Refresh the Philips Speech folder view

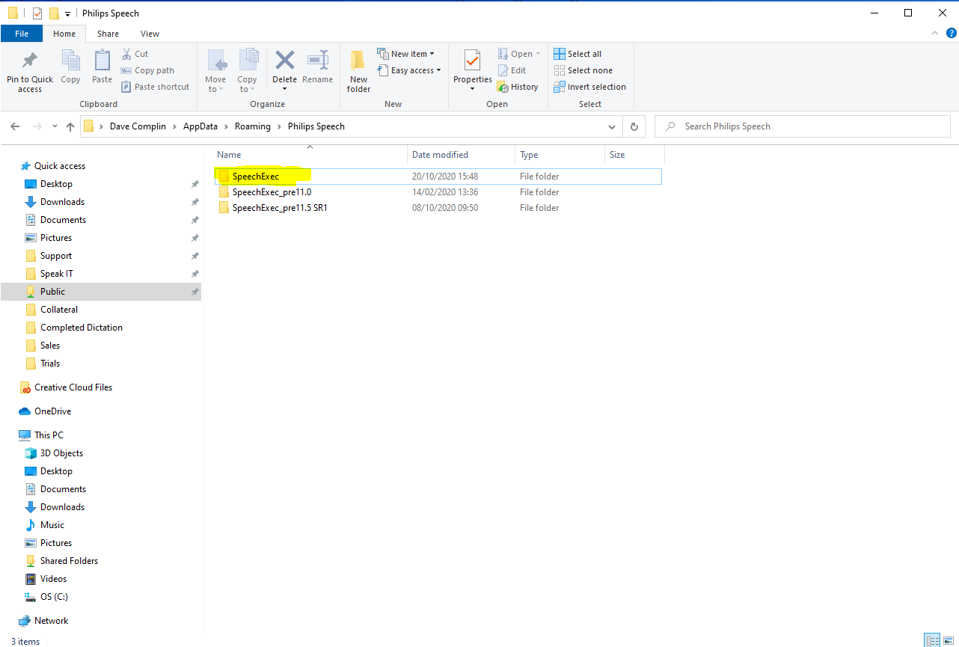(x=634, y=126)
